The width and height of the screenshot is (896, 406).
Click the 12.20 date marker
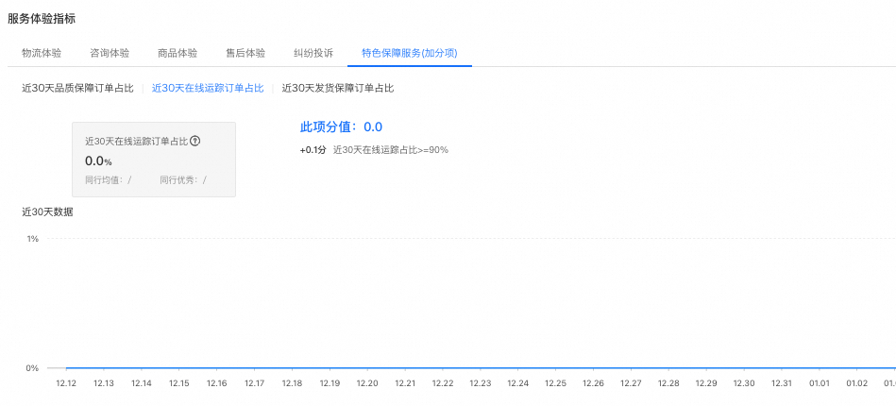[367, 383]
